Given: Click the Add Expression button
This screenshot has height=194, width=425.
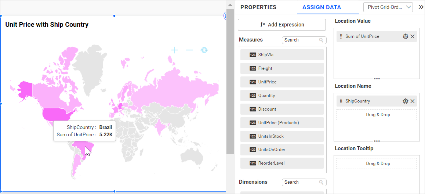Looking at the screenshot, I should pyautogui.click(x=282, y=25).
